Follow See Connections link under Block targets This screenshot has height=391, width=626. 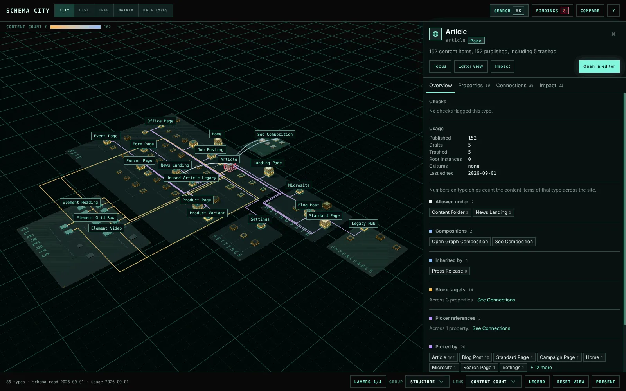(x=496, y=300)
